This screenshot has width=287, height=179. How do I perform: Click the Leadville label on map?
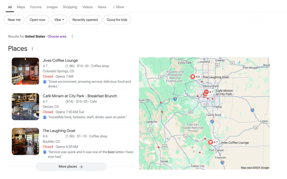point(151,122)
